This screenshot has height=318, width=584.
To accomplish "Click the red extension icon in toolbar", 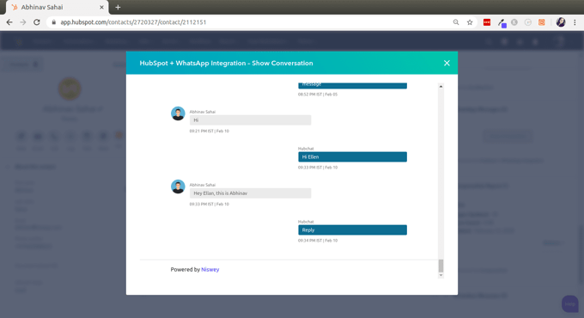I will pos(487,22).
